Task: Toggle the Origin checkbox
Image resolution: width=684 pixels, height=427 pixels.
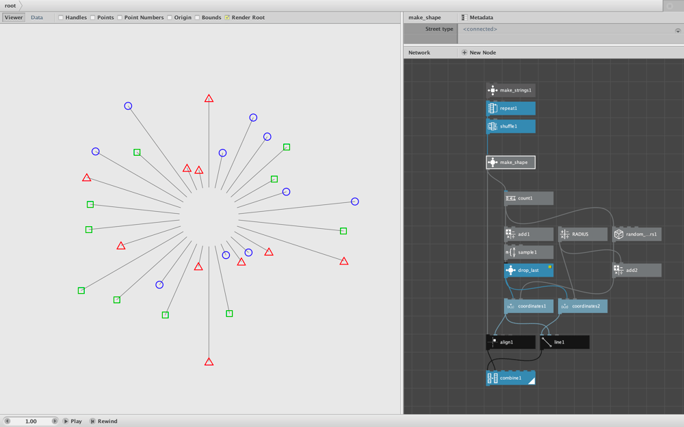Action: click(169, 18)
